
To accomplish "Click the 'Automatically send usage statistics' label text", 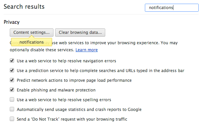I will (79, 110).
